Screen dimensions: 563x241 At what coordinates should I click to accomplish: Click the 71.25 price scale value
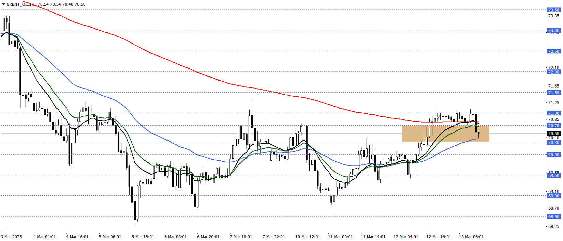[x=553, y=103]
